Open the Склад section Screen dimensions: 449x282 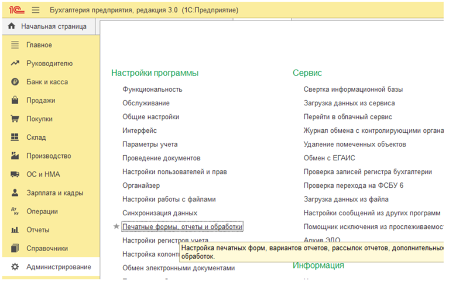[39, 137]
